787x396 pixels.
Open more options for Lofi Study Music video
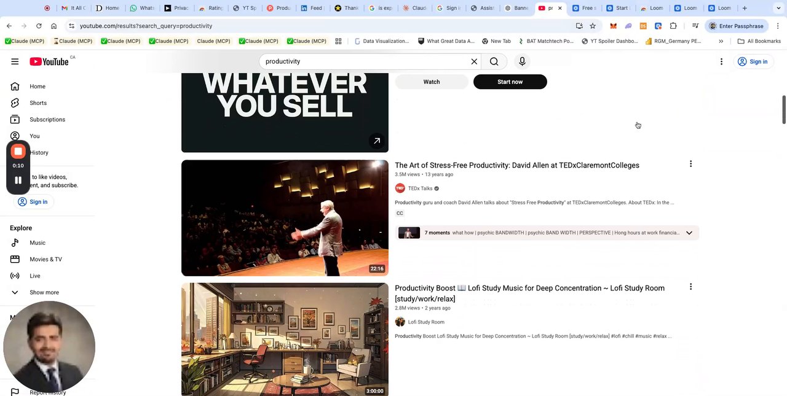coord(690,287)
